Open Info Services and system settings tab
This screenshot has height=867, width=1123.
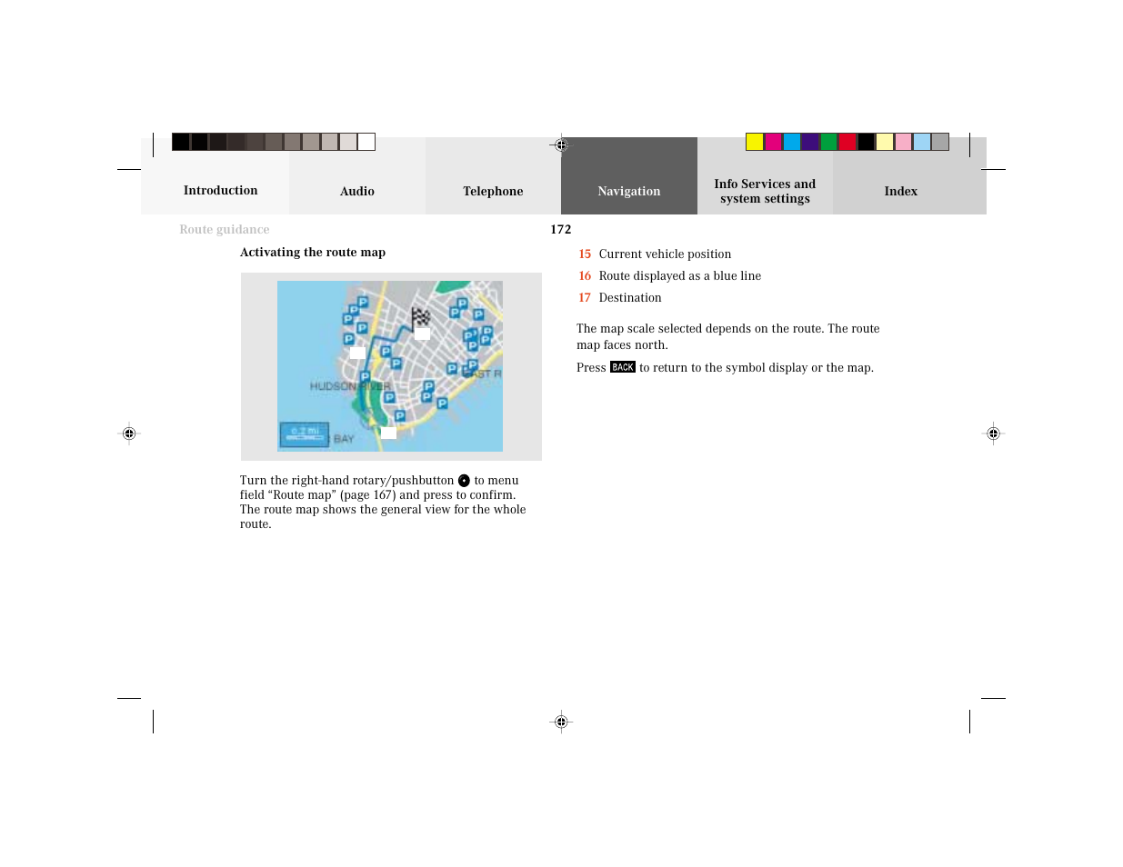(x=765, y=191)
